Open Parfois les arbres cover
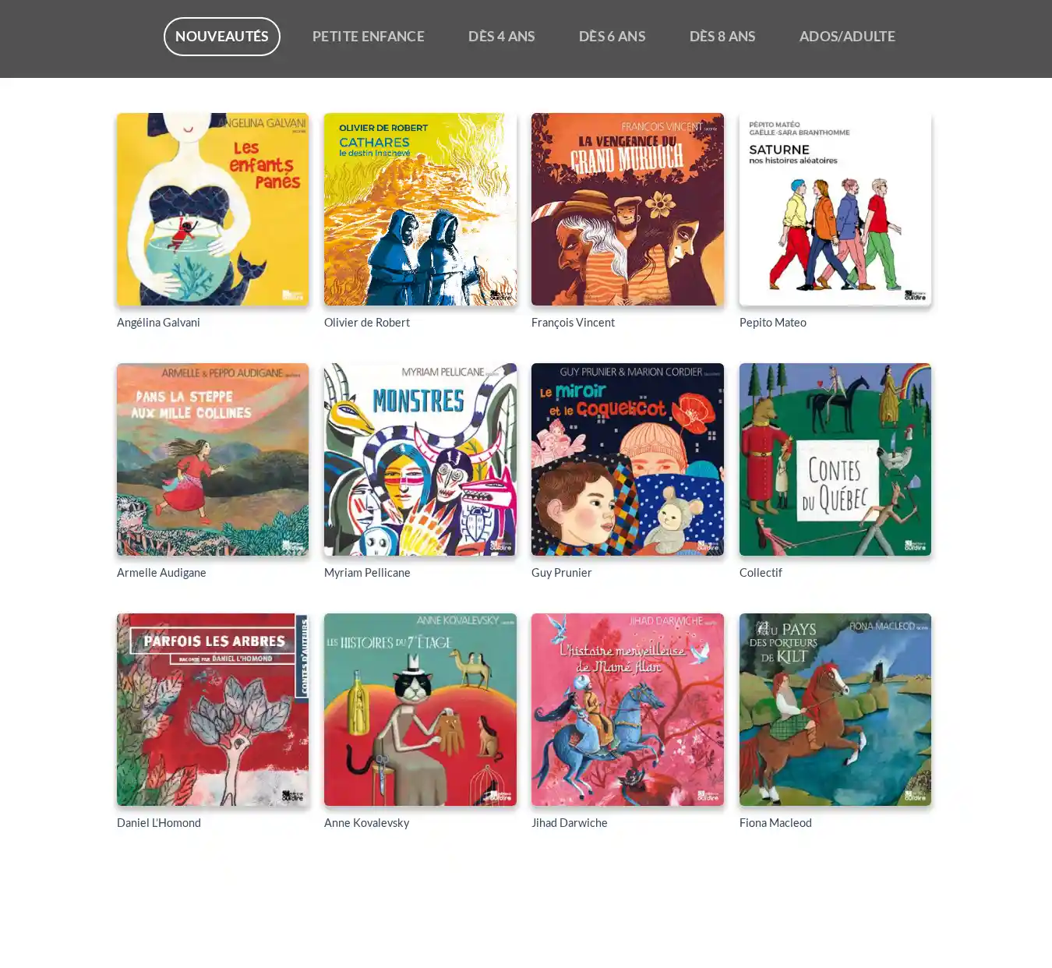Screen dimensions: 1052x968 (x=213, y=709)
